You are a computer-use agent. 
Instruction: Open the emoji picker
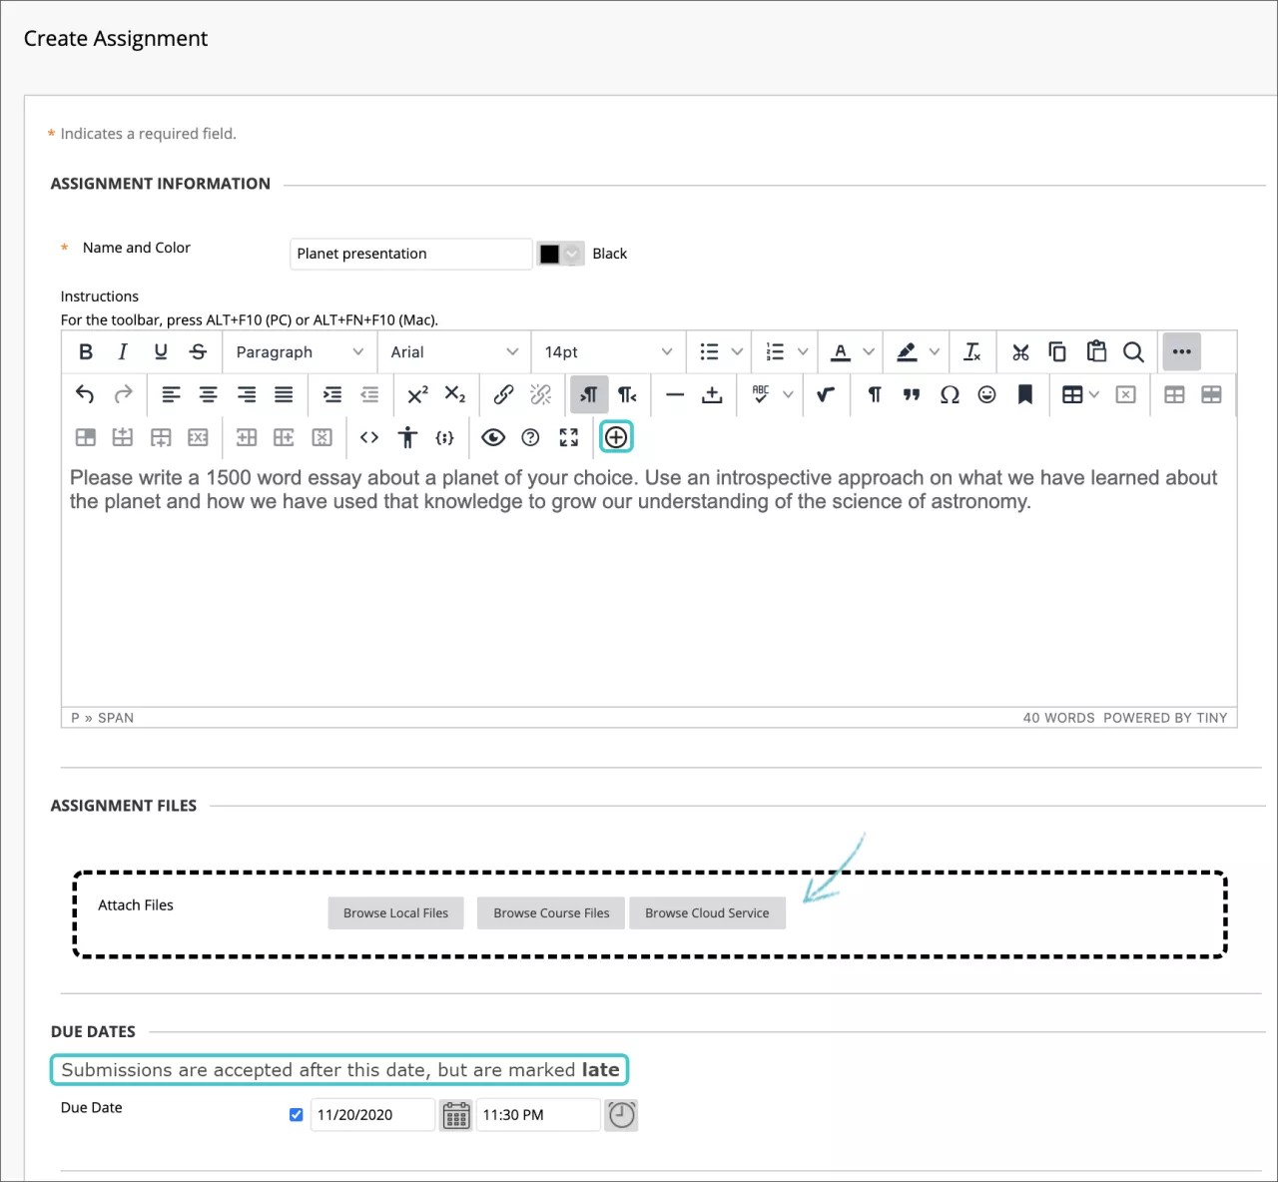click(x=986, y=394)
